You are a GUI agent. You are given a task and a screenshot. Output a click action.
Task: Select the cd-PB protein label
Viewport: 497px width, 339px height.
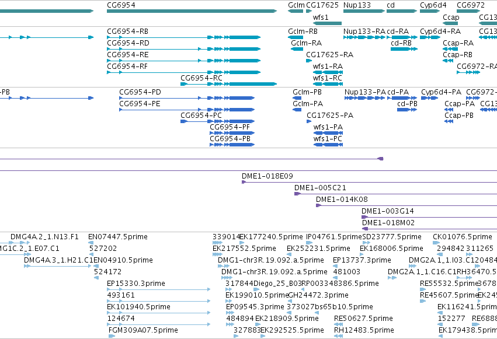pos(407,104)
